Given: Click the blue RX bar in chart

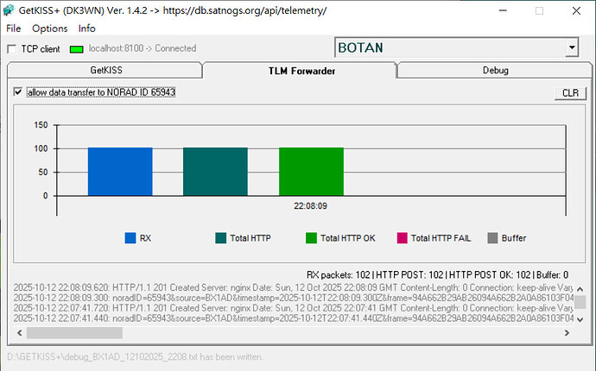Looking at the screenshot, I should pos(120,171).
